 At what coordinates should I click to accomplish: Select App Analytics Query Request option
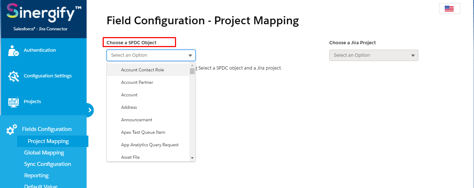148,145
